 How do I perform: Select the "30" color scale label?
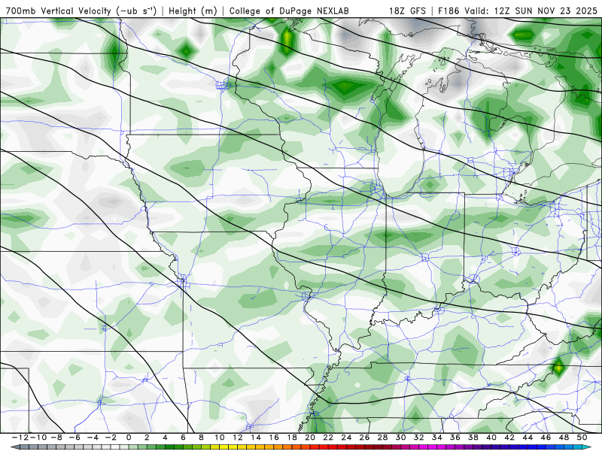[x=400, y=437]
